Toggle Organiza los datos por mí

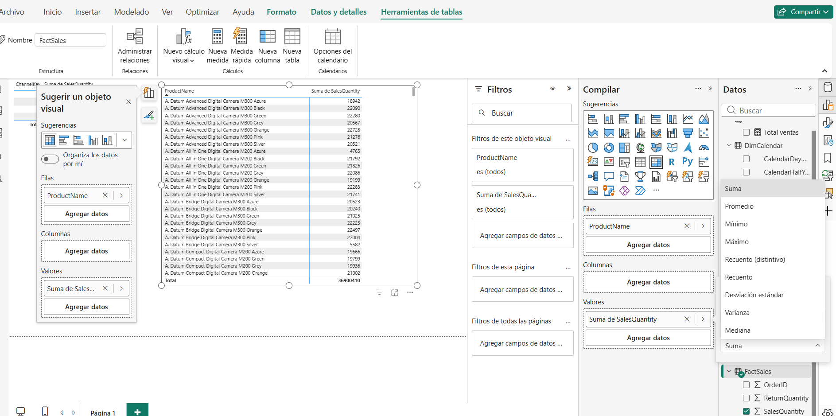[50, 159]
